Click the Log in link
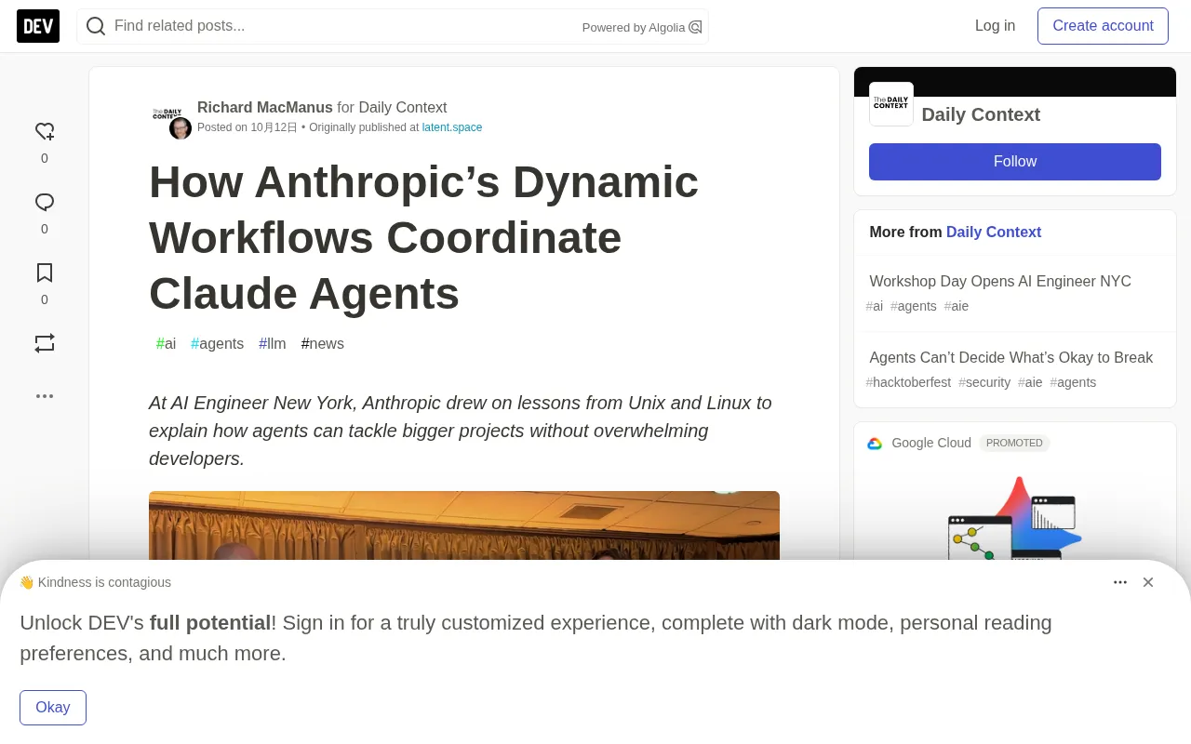1191x744 pixels. [996, 26]
